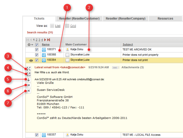This screenshot has height=138, width=183.
Task: Uncheck ticket 100371 checkbox
Action: 37,49
